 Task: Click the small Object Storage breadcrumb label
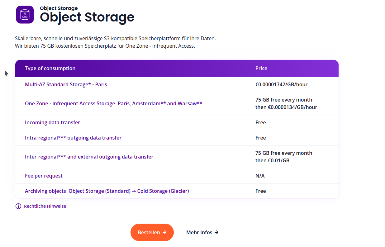[x=59, y=8]
